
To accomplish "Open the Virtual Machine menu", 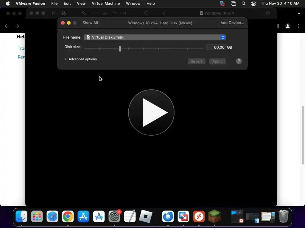I will (106, 3).
